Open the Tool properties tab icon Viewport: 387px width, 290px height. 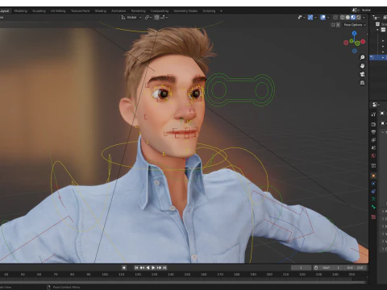373,114
